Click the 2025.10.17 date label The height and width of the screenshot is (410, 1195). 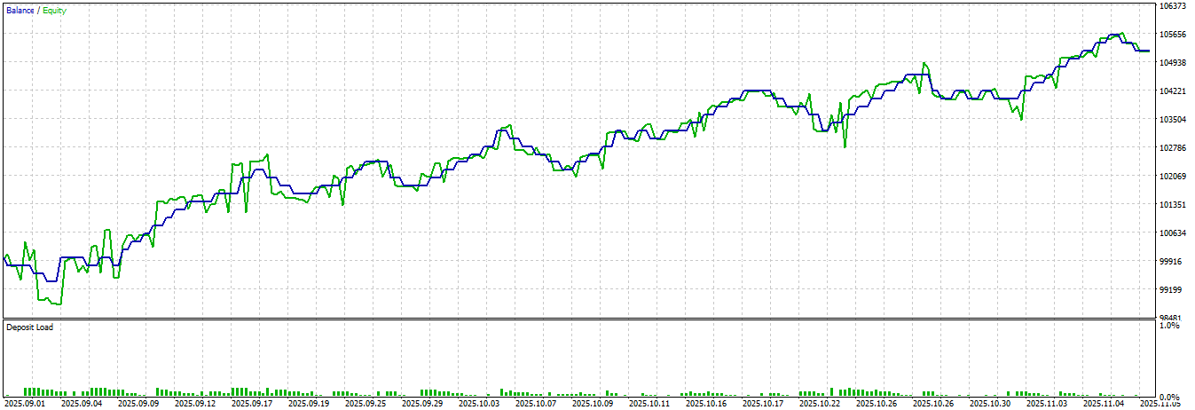point(763,404)
